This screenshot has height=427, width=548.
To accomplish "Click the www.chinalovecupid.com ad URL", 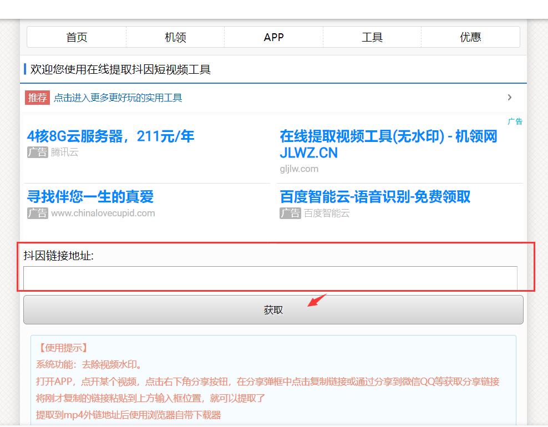I will click(x=103, y=213).
